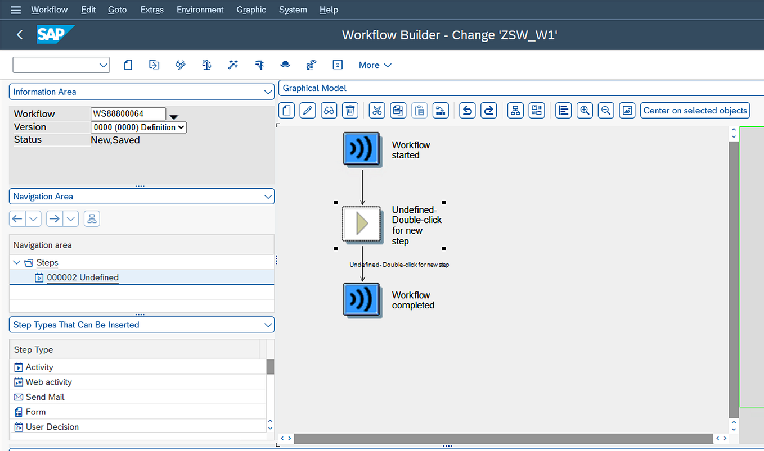Click the scissors Cut icon

point(377,111)
